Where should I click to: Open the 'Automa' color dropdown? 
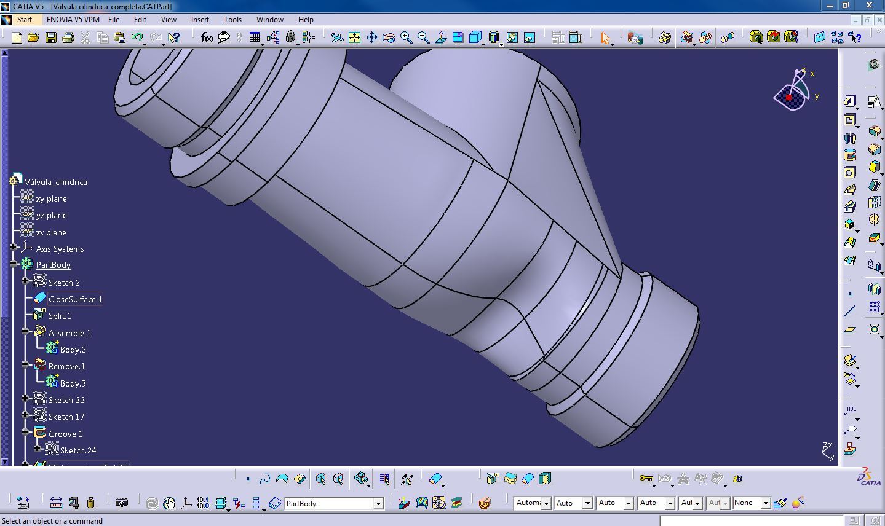(x=546, y=503)
